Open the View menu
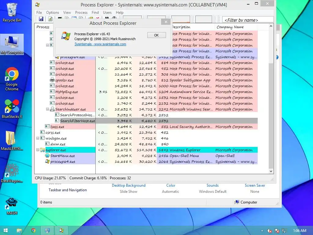The width and height of the screenshot is (313, 235). point(67,12)
